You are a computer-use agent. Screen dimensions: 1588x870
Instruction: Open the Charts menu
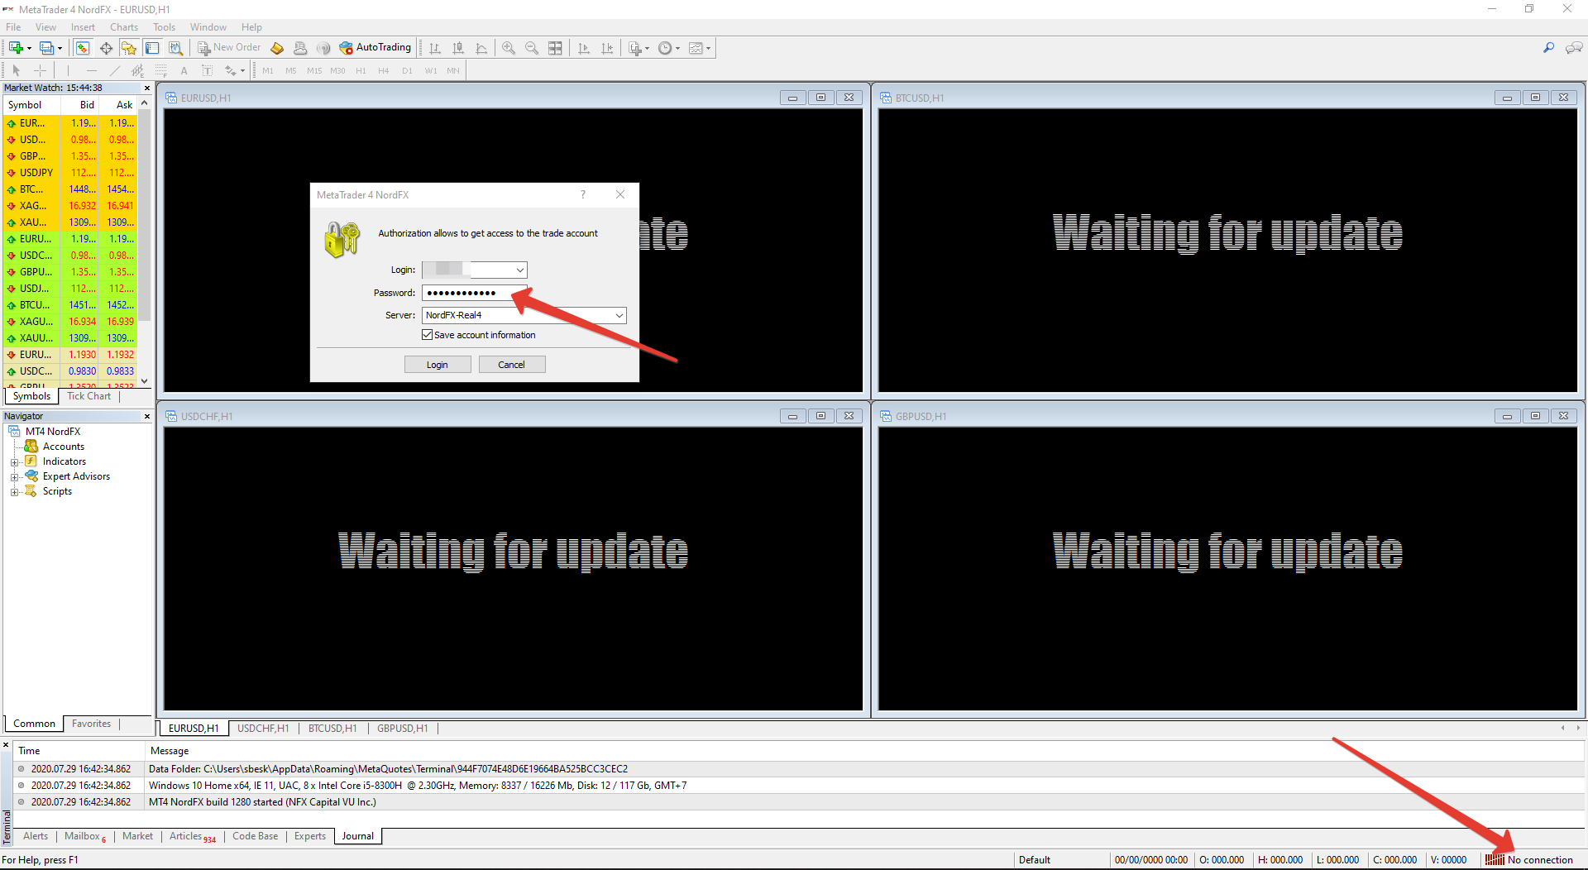coord(124,27)
